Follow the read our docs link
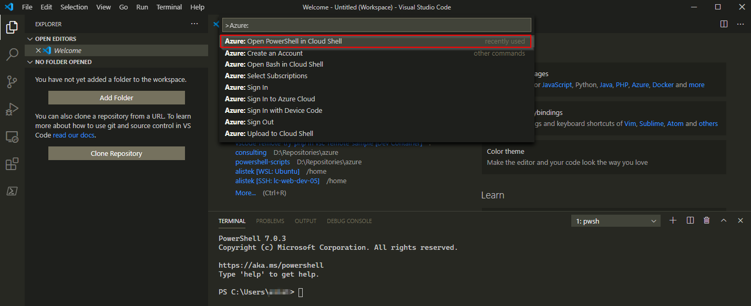The image size is (751, 306). tap(74, 135)
